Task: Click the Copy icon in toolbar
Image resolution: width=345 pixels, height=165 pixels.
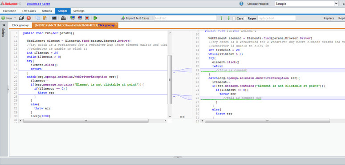Action: [x=38, y=18]
